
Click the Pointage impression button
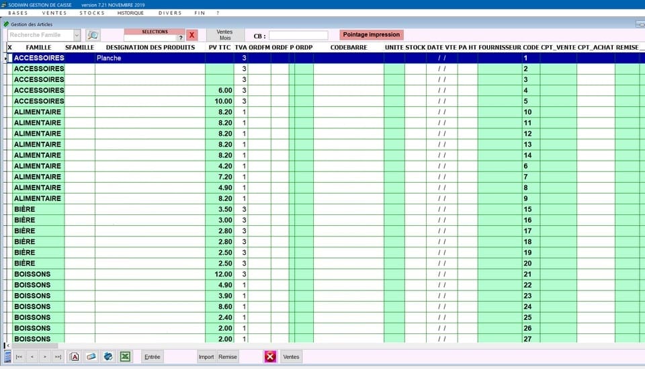(x=371, y=34)
